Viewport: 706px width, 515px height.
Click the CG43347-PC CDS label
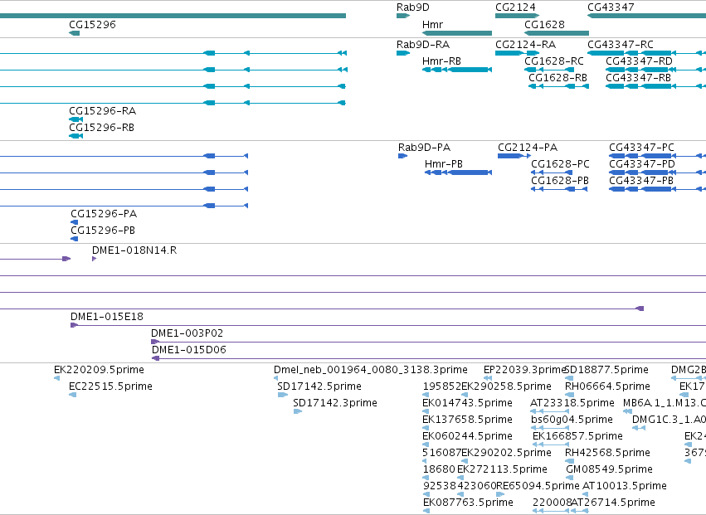pyautogui.click(x=641, y=148)
